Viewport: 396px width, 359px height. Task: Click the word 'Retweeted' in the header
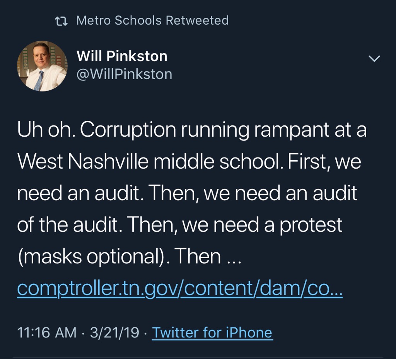click(x=197, y=20)
